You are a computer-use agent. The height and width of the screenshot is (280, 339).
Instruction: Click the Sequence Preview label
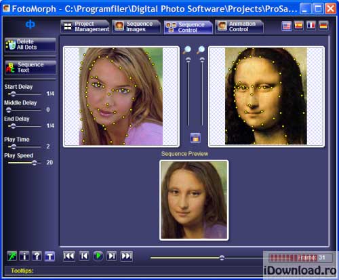click(184, 154)
